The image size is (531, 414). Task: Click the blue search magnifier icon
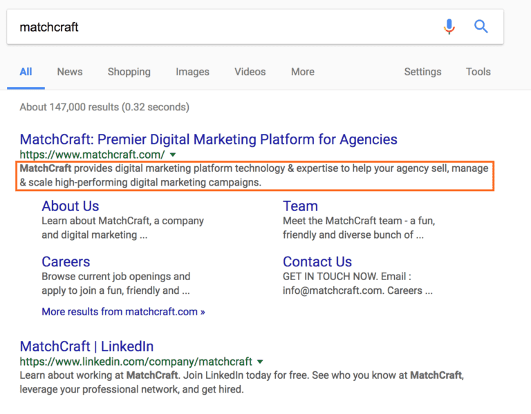pos(481,26)
